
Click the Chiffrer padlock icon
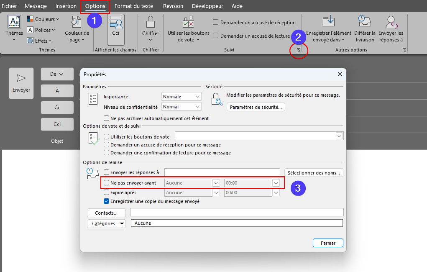tap(150, 22)
